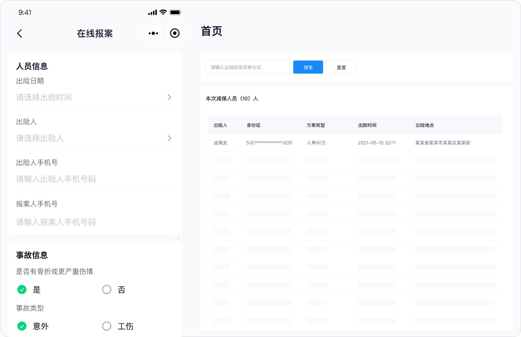Tap the back arrow in the header
The width and height of the screenshot is (521, 337).
coord(19,34)
